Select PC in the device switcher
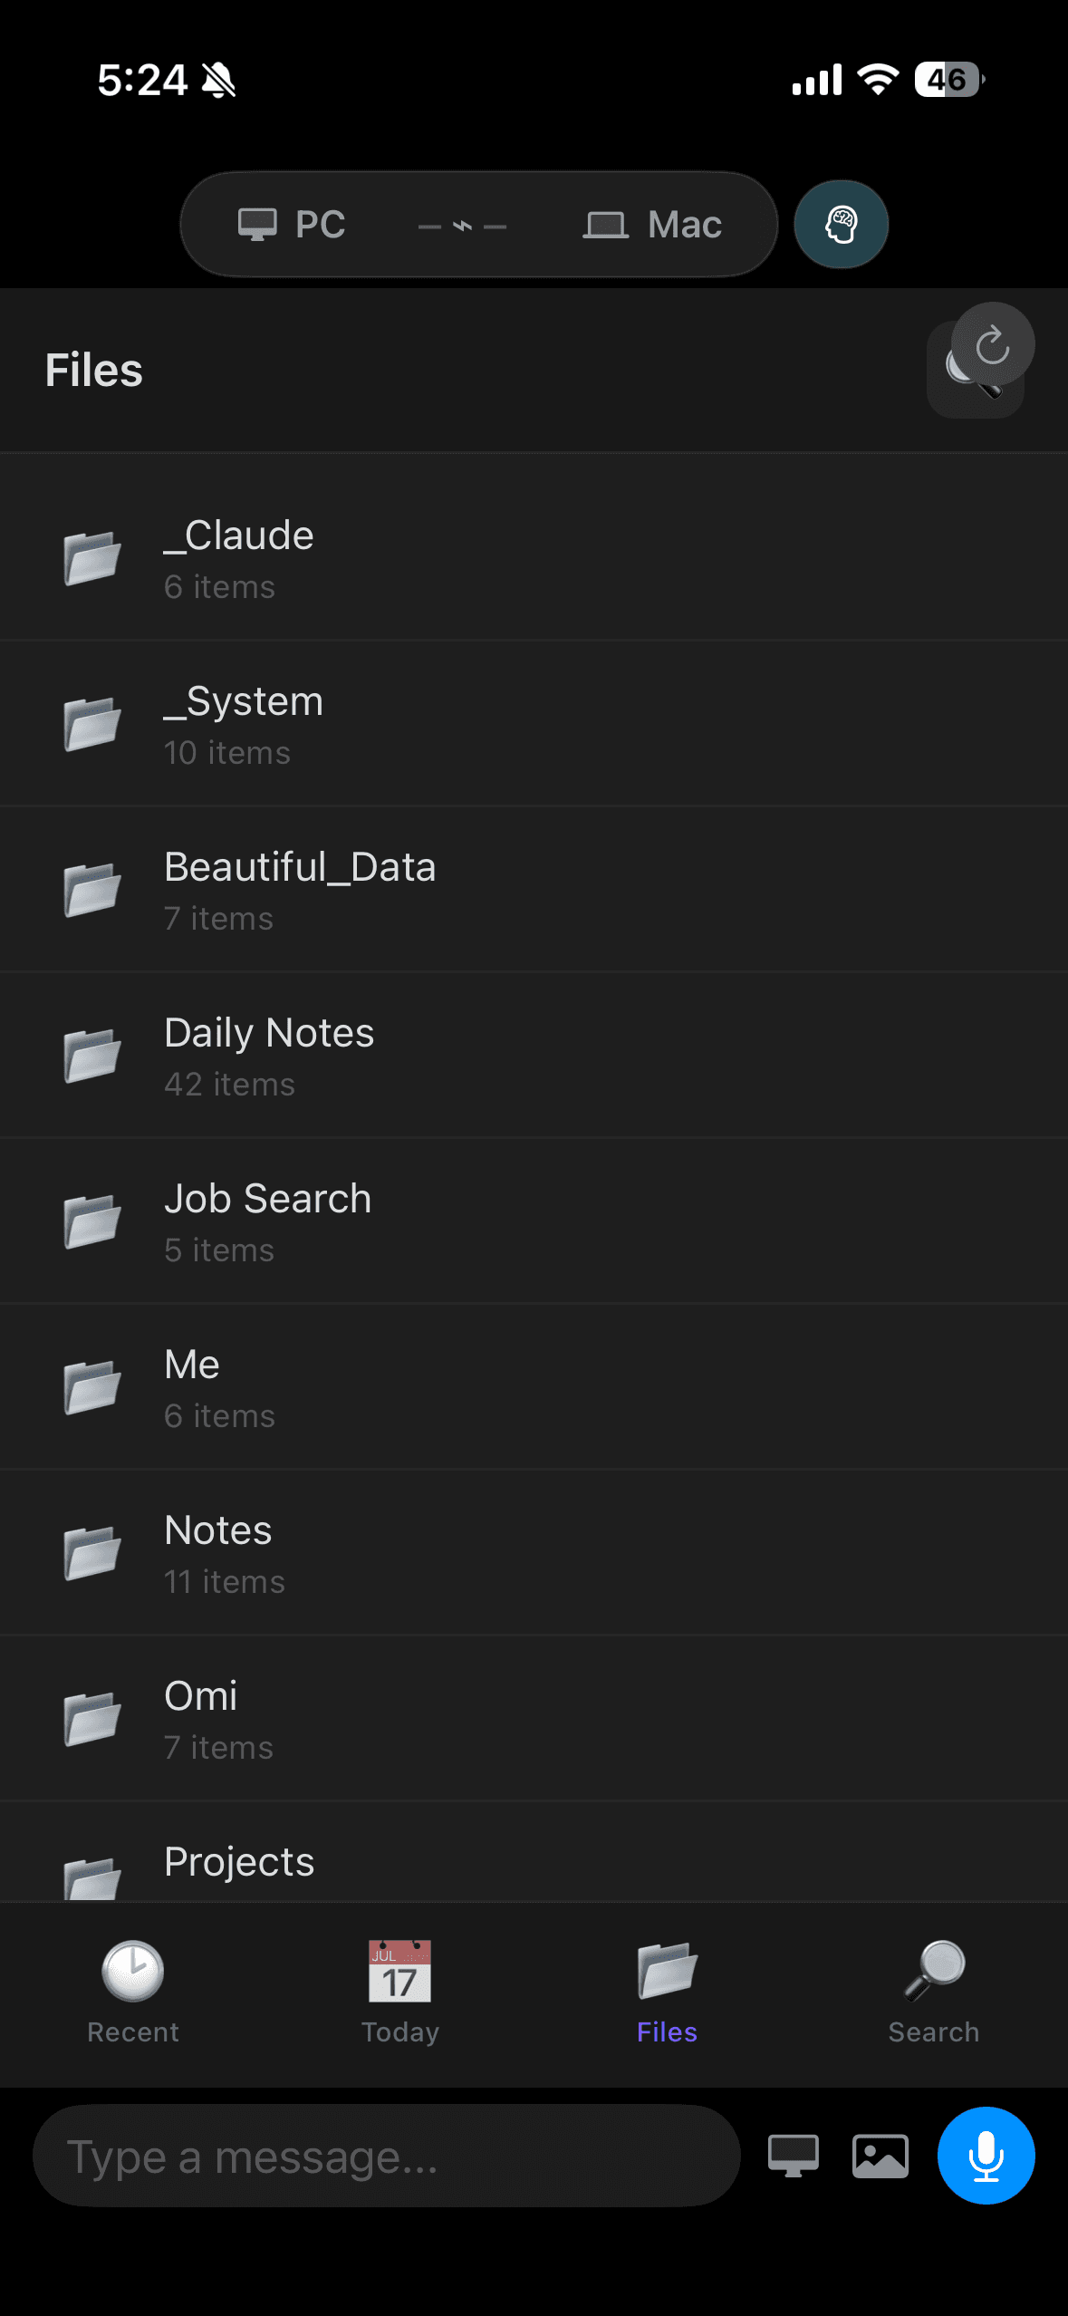The height and width of the screenshot is (2316, 1068). point(292,225)
